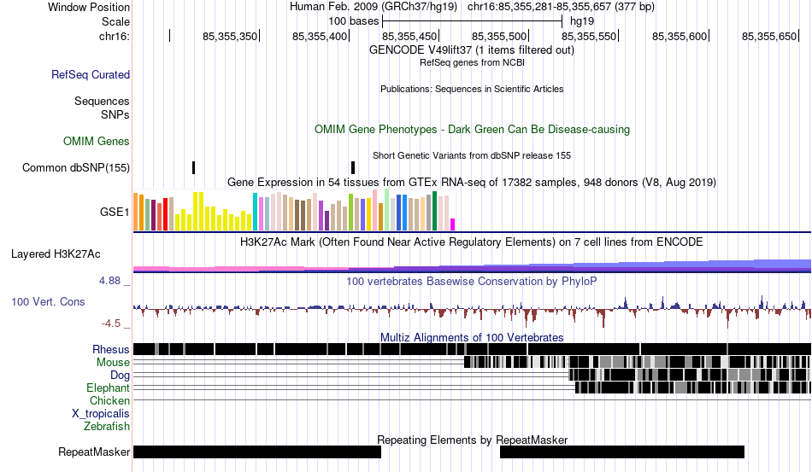The height and width of the screenshot is (472, 812).
Task: Select the Chicken species label
Action: [x=109, y=400]
